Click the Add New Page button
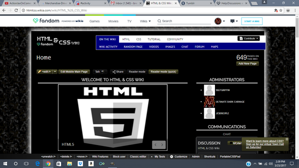Image resolution: width=299 pixels, height=168 pixels. [x=247, y=63]
